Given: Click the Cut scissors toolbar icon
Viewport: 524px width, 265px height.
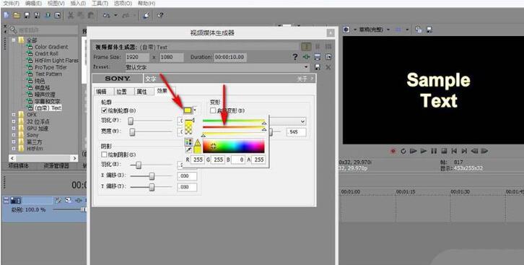Looking at the screenshot, I should (x=71, y=15).
